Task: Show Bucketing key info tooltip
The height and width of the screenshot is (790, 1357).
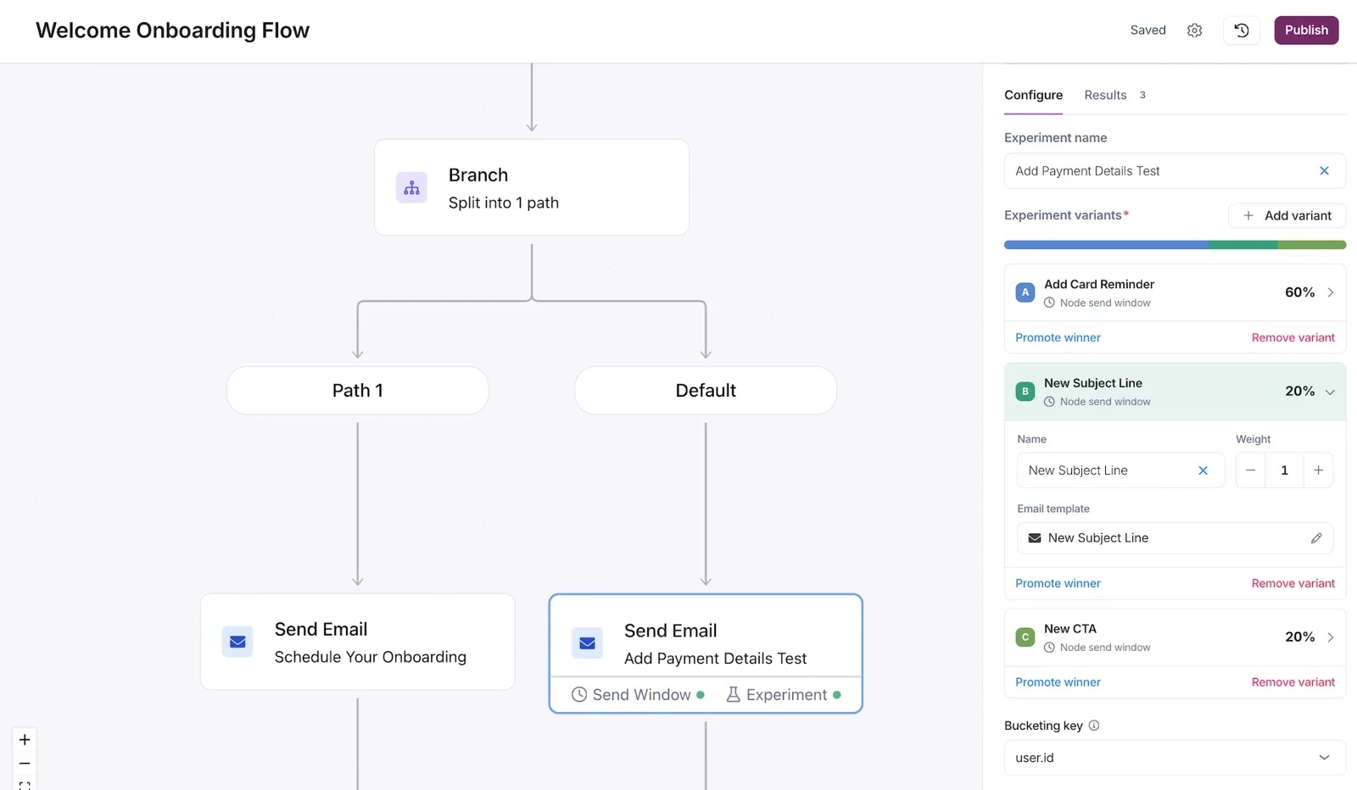Action: [1094, 726]
